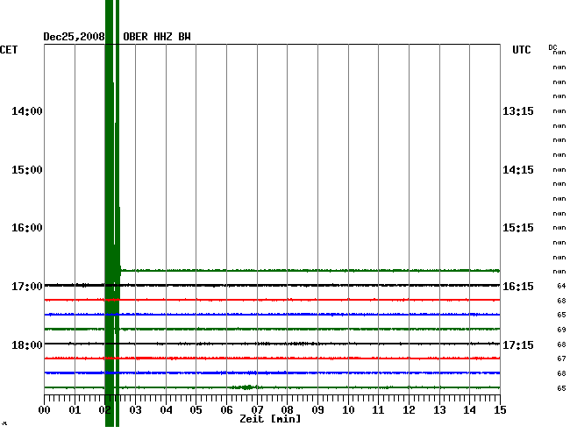Viewport: 570px width, 433px height.
Task: Click minute label 15 on the axis
Action: (500, 409)
